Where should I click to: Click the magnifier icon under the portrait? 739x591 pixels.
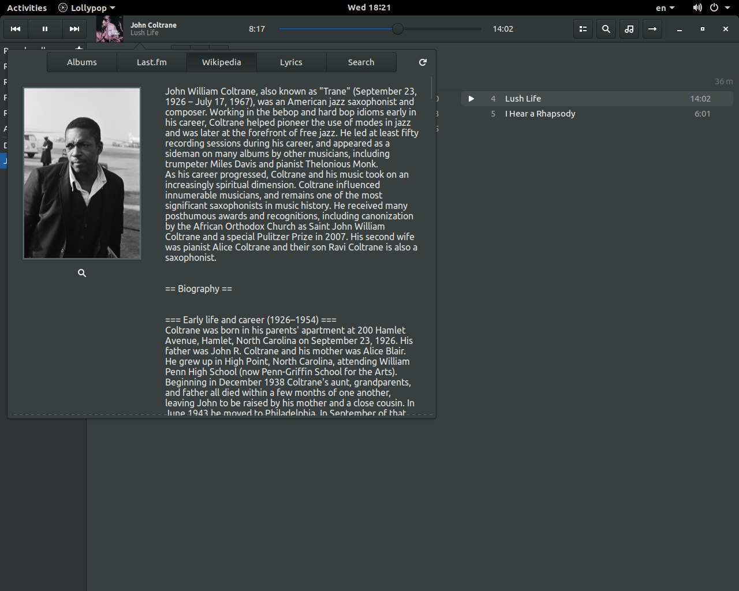click(x=82, y=273)
